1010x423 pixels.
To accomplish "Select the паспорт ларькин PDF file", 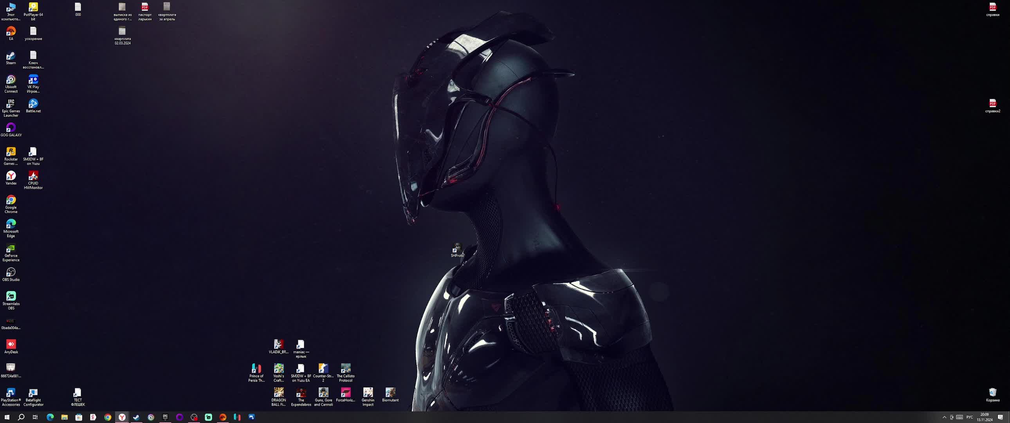I will (x=145, y=12).
